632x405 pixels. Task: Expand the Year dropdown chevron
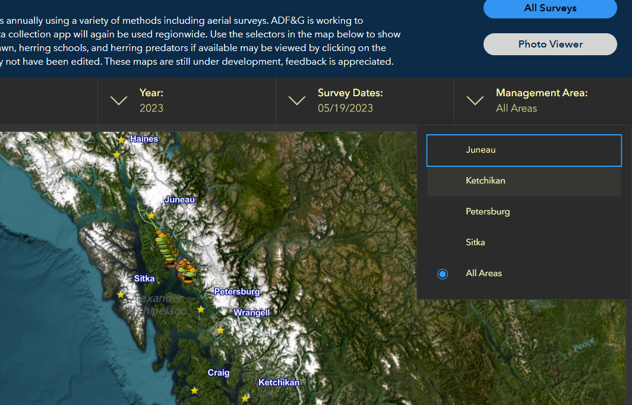[x=119, y=101]
